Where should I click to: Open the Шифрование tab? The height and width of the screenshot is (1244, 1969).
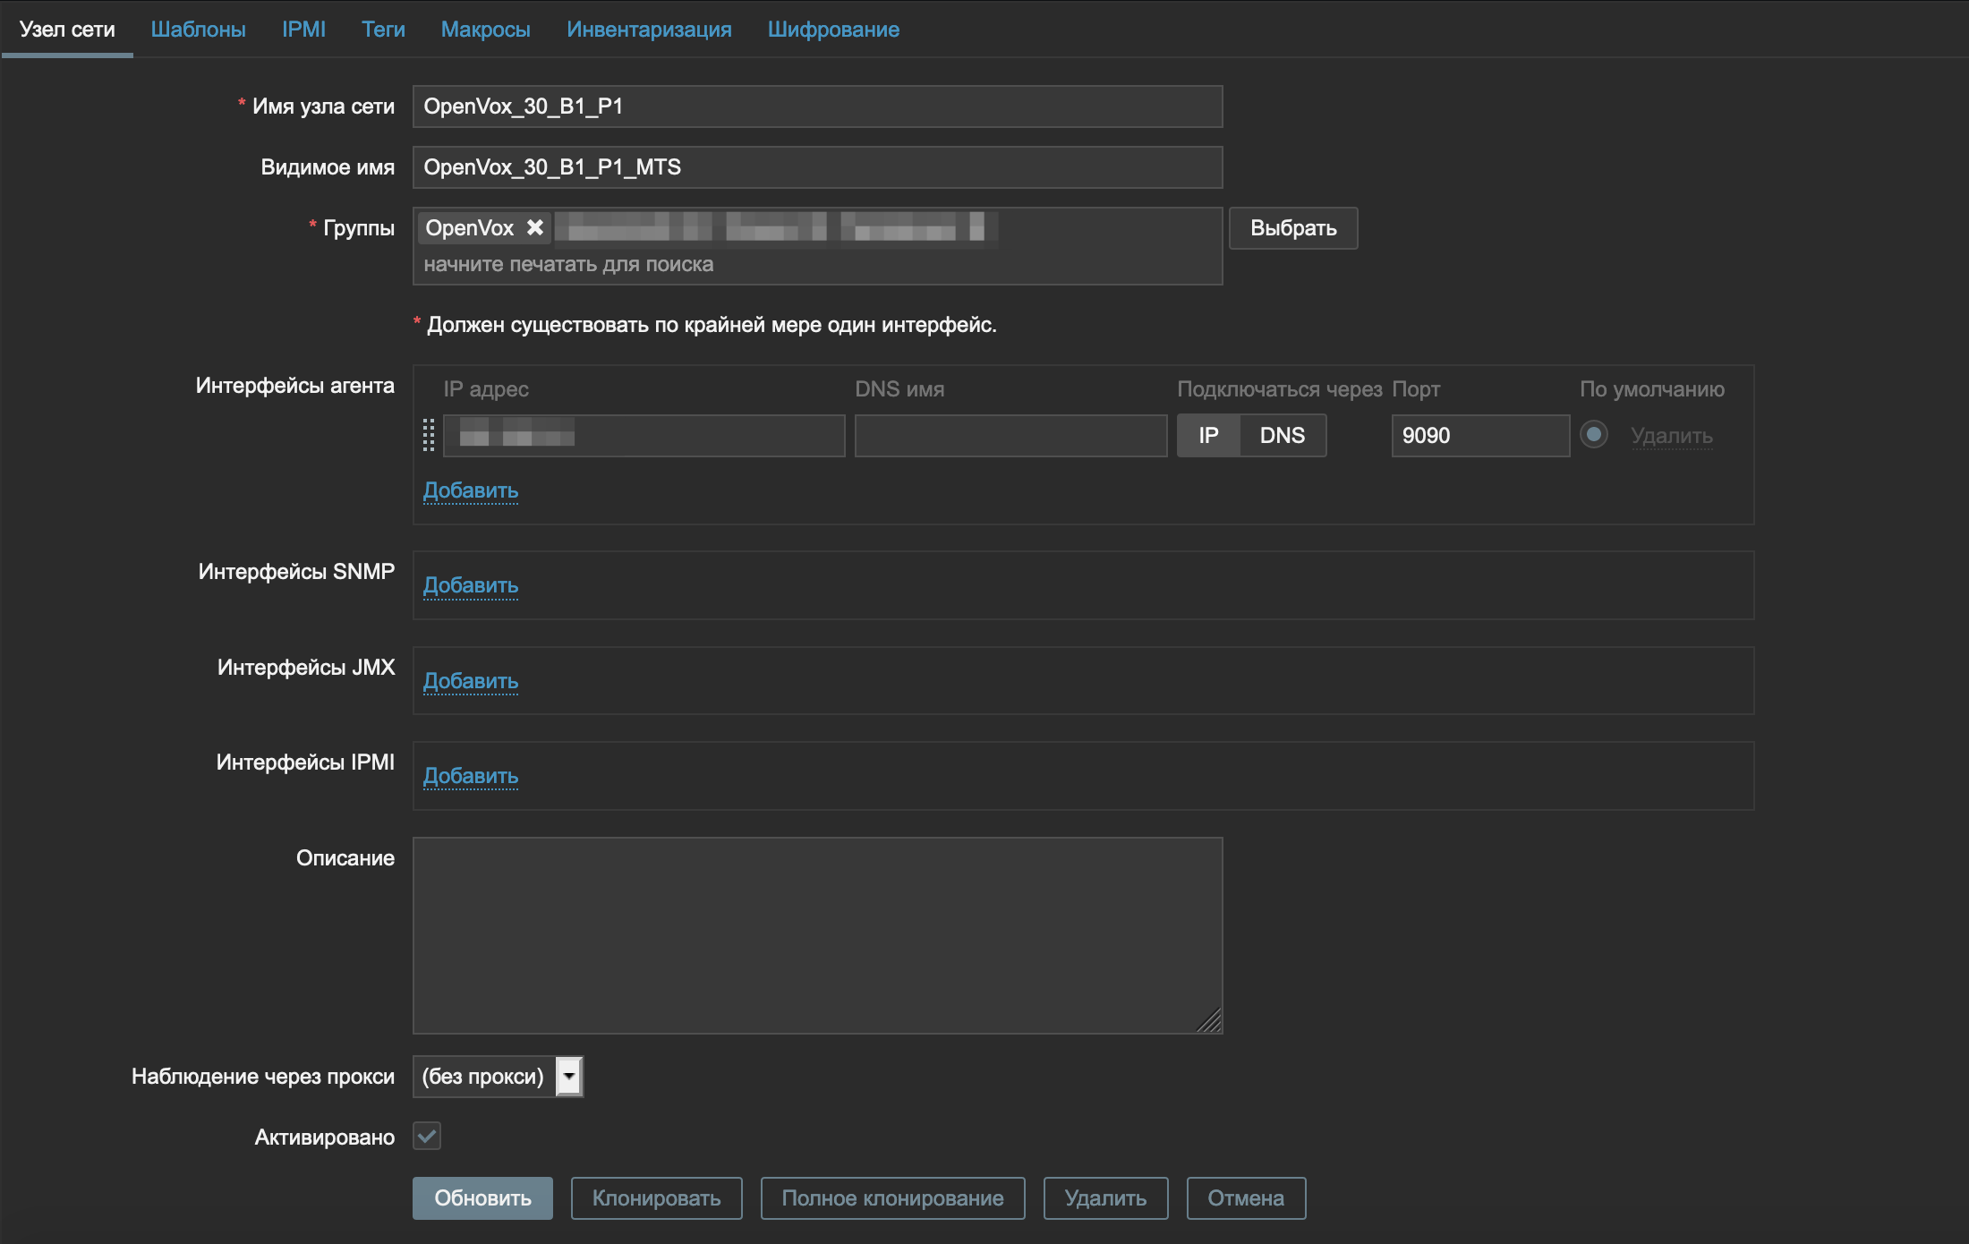coord(833,30)
